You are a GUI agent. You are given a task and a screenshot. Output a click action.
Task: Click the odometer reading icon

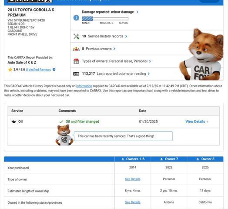tap(76, 74)
